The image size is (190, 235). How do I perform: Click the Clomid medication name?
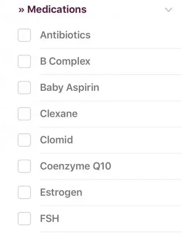[56, 140]
